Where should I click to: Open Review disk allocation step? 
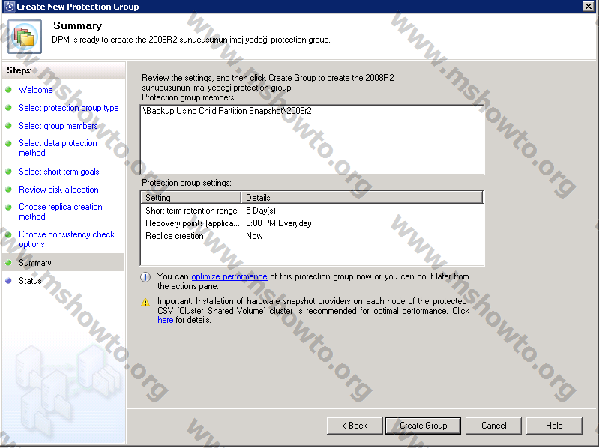click(58, 190)
